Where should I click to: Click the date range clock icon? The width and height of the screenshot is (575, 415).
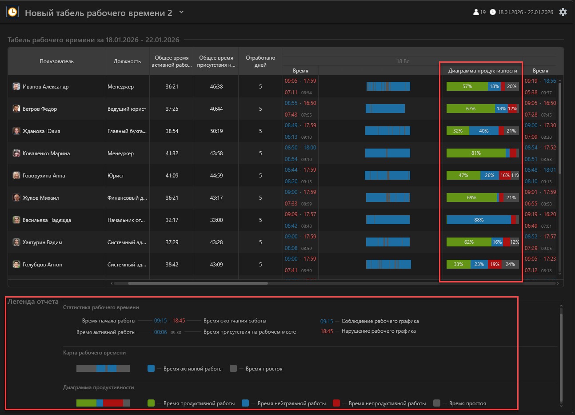(x=493, y=12)
